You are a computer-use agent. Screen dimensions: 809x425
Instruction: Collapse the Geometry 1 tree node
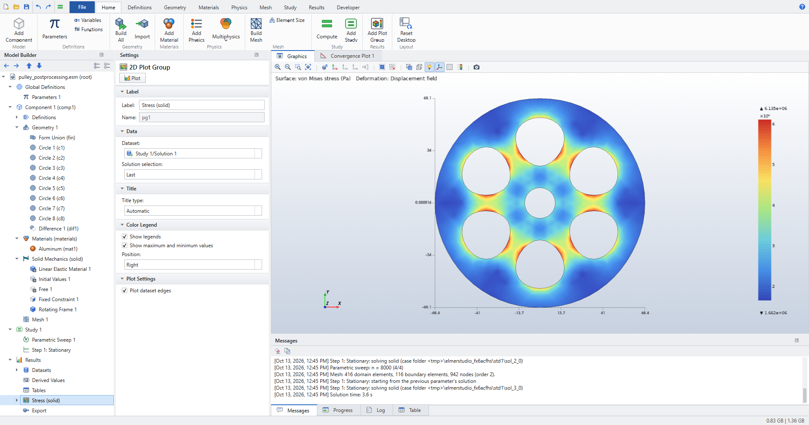coord(17,128)
